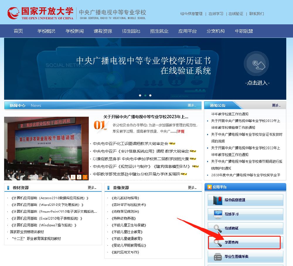Open 《学前儿童卫生与保健》
Screen dimensions: 293x266
(129, 225)
